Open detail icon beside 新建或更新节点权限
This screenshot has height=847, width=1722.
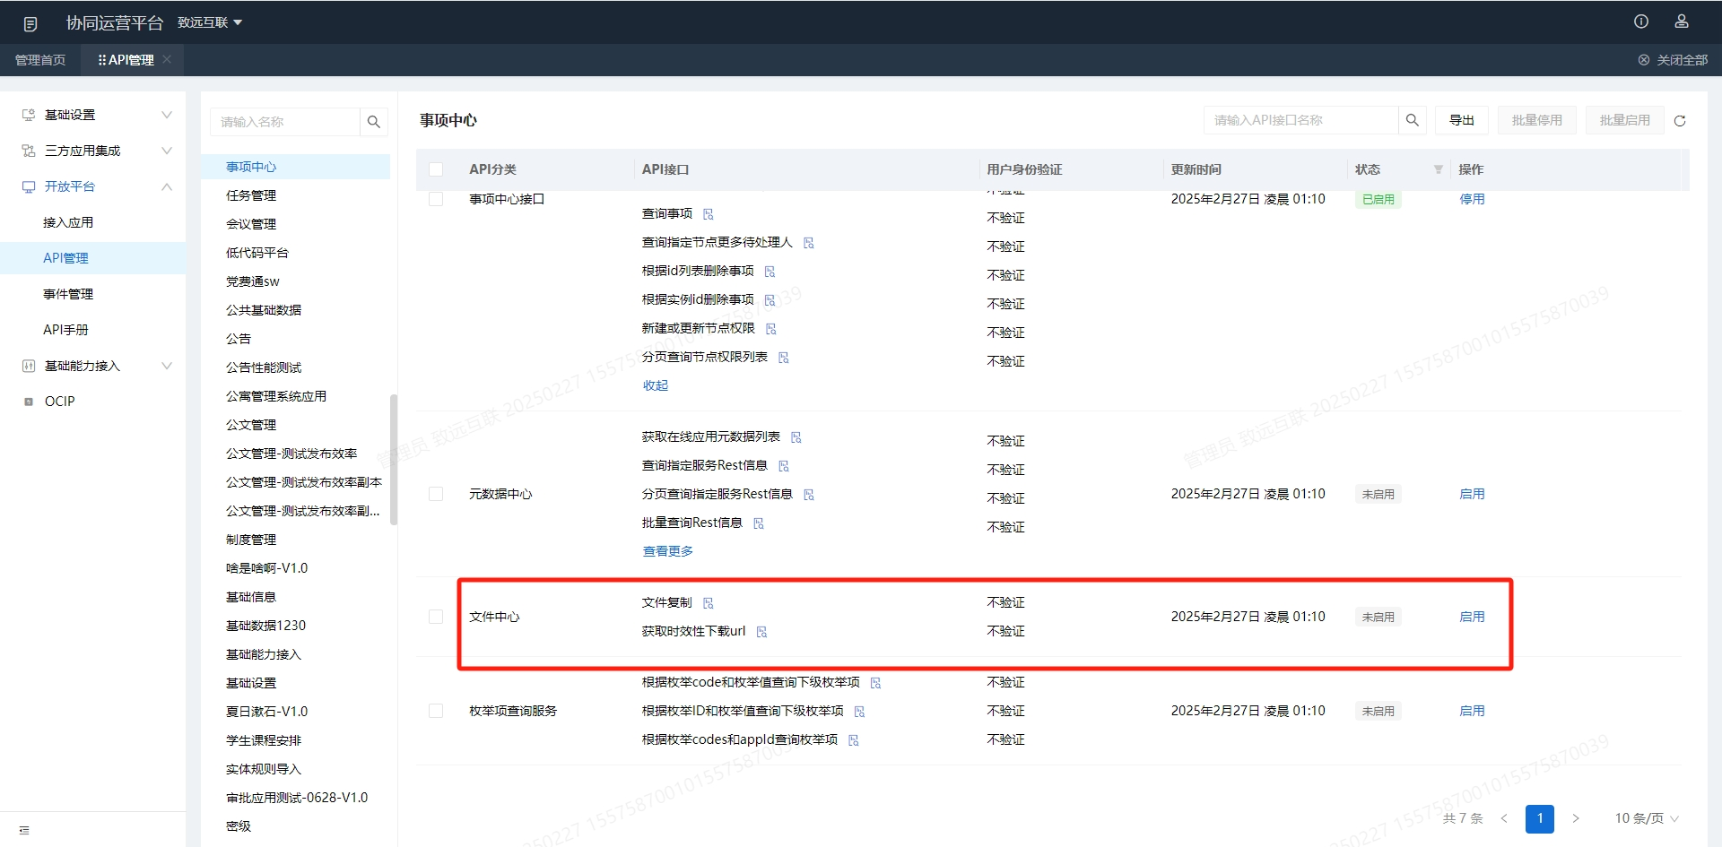[771, 329]
